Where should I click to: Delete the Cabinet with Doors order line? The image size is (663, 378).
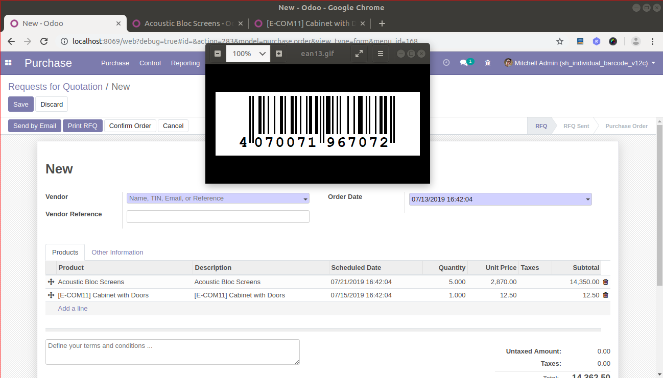coord(606,295)
